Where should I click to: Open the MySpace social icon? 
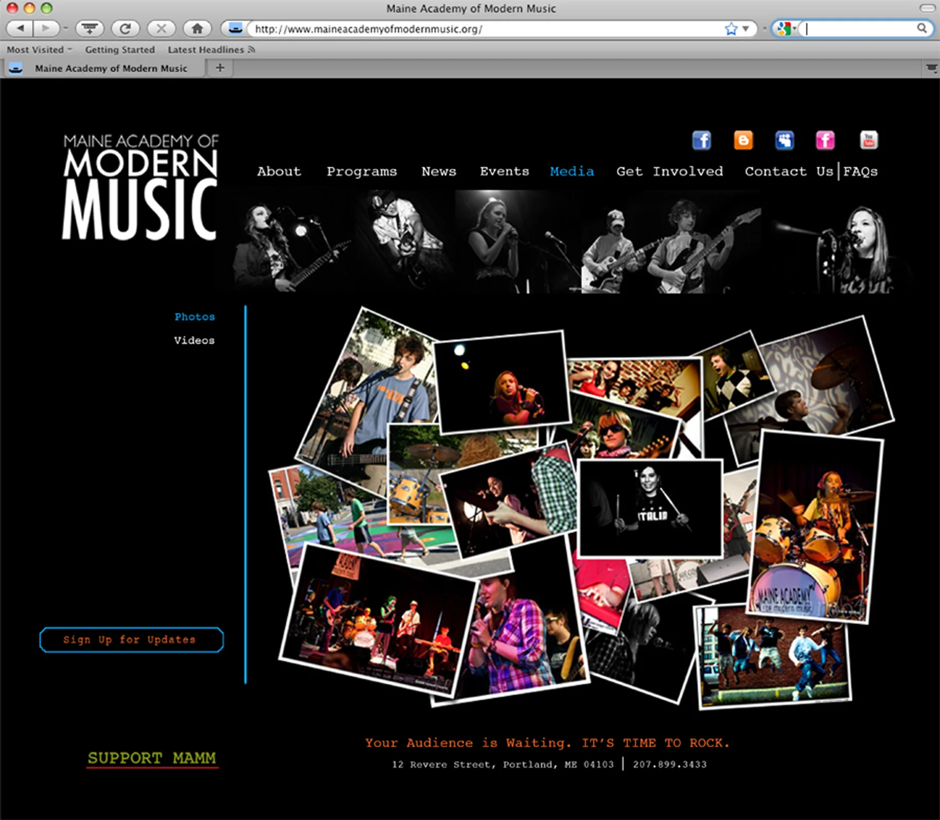(x=784, y=140)
